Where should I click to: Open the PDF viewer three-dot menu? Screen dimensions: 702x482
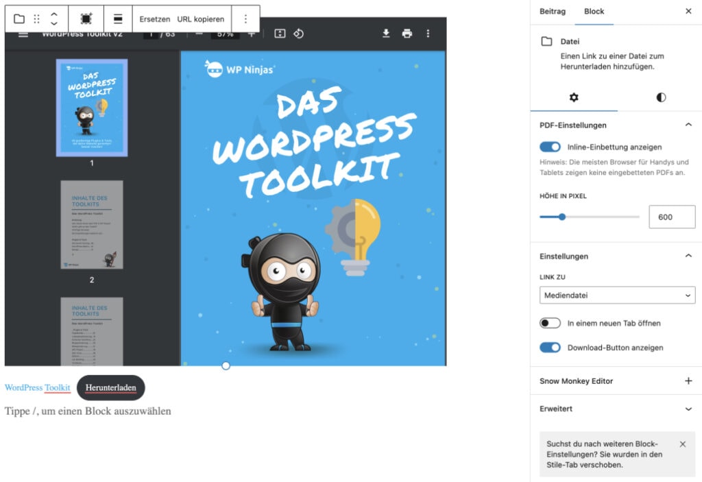click(x=428, y=32)
